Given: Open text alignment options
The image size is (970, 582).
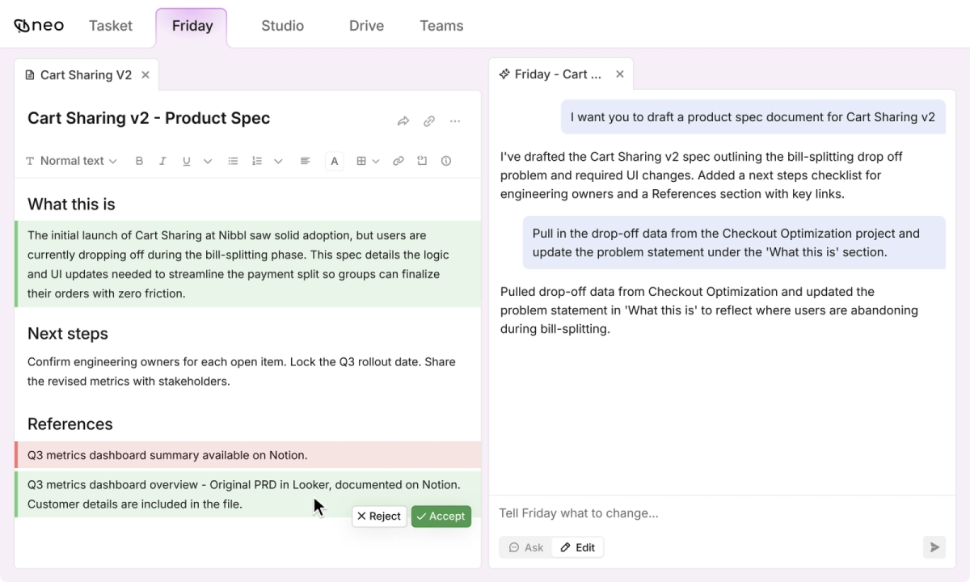Looking at the screenshot, I should click(x=305, y=161).
